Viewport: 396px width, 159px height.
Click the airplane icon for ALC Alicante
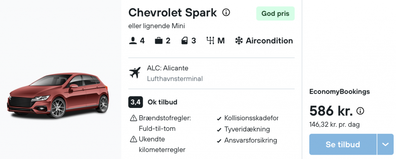click(x=135, y=73)
